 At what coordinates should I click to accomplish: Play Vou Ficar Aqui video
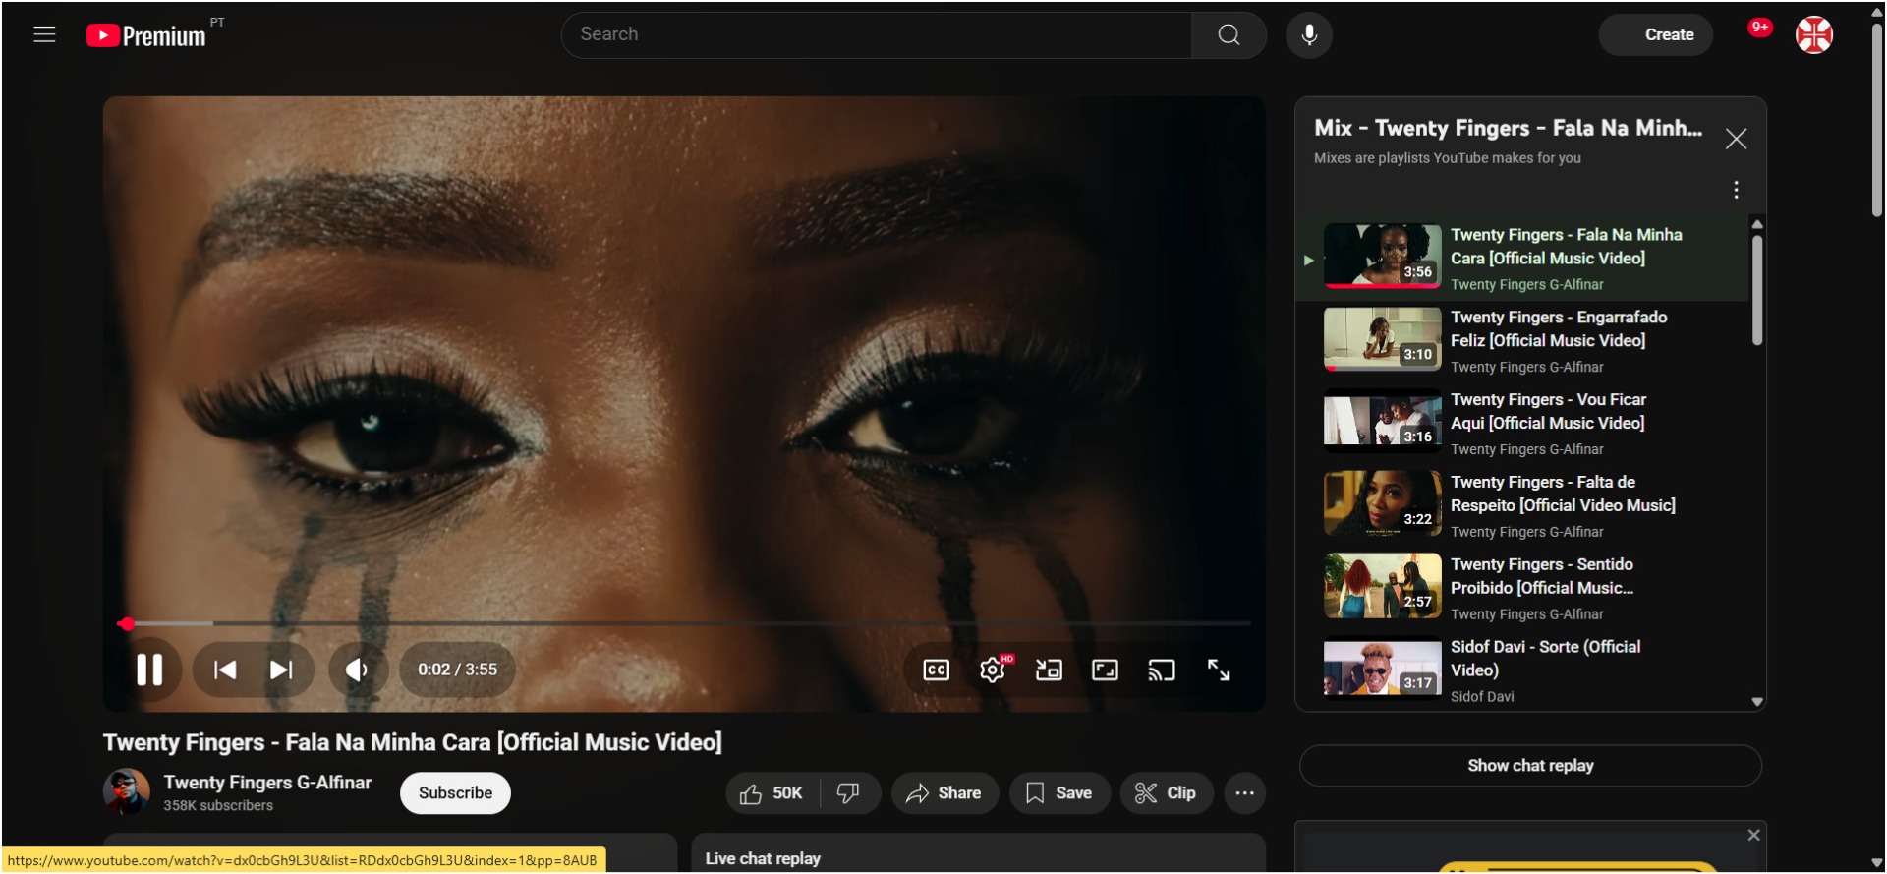(1521, 423)
